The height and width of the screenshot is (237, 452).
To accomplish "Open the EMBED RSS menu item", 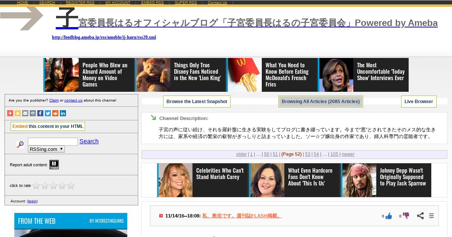I will pos(153,3).
